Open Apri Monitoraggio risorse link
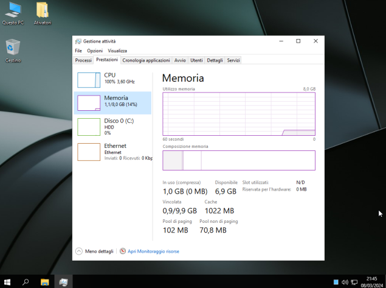Viewport: 386px width, 288px height. [153, 251]
